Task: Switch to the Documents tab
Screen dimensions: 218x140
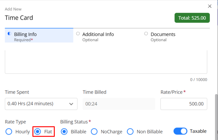Action: coord(176,36)
